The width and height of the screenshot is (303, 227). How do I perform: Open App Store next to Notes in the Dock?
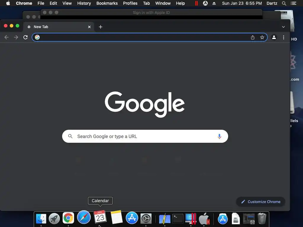(x=132, y=218)
